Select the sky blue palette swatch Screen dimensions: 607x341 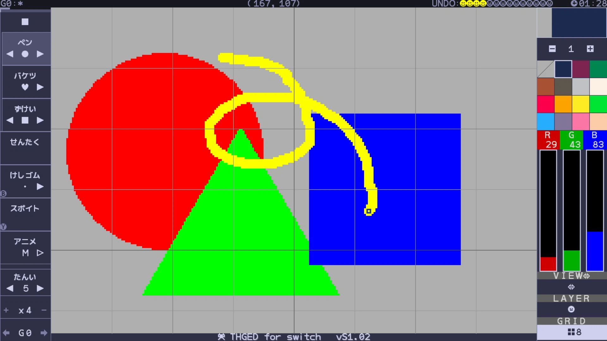pyautogui.click(x=546, y=122)
